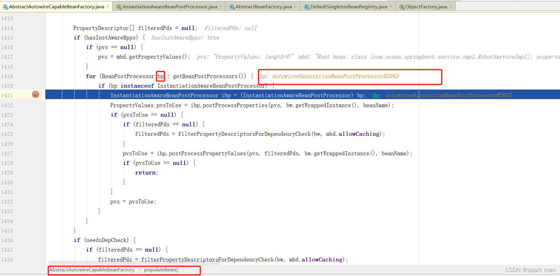This screenshot has width=560, height=276.
Task: Click line number 1436 in gutter
Action: pyautogui.click(x=7, y=240)
